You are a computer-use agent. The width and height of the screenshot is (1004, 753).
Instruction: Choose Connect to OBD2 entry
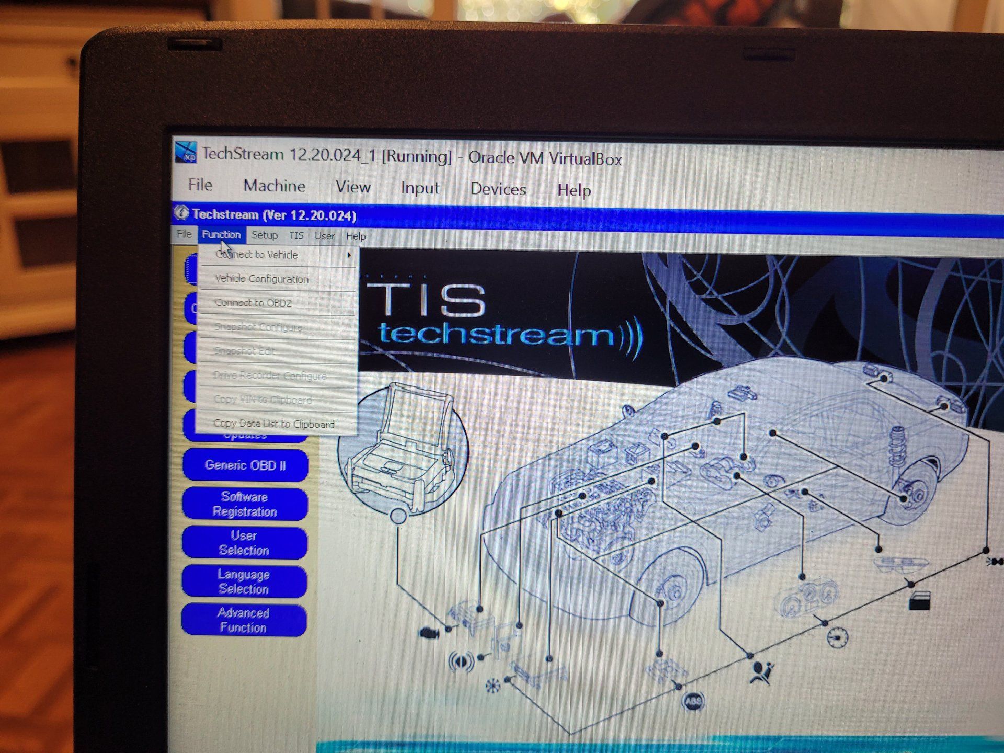tap(278, 303)
